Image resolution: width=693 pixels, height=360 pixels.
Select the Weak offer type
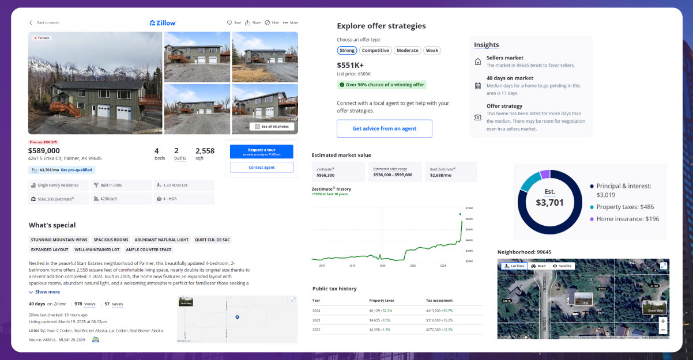[x=432, y=50]
